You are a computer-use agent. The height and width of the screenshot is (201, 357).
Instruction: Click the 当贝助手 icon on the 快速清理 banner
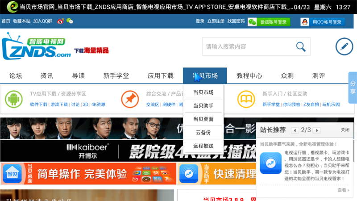188,174
